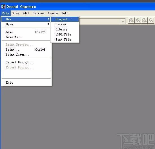
Task: Choose Import Design... in the File menu
Action: click(x=26, y=62)
